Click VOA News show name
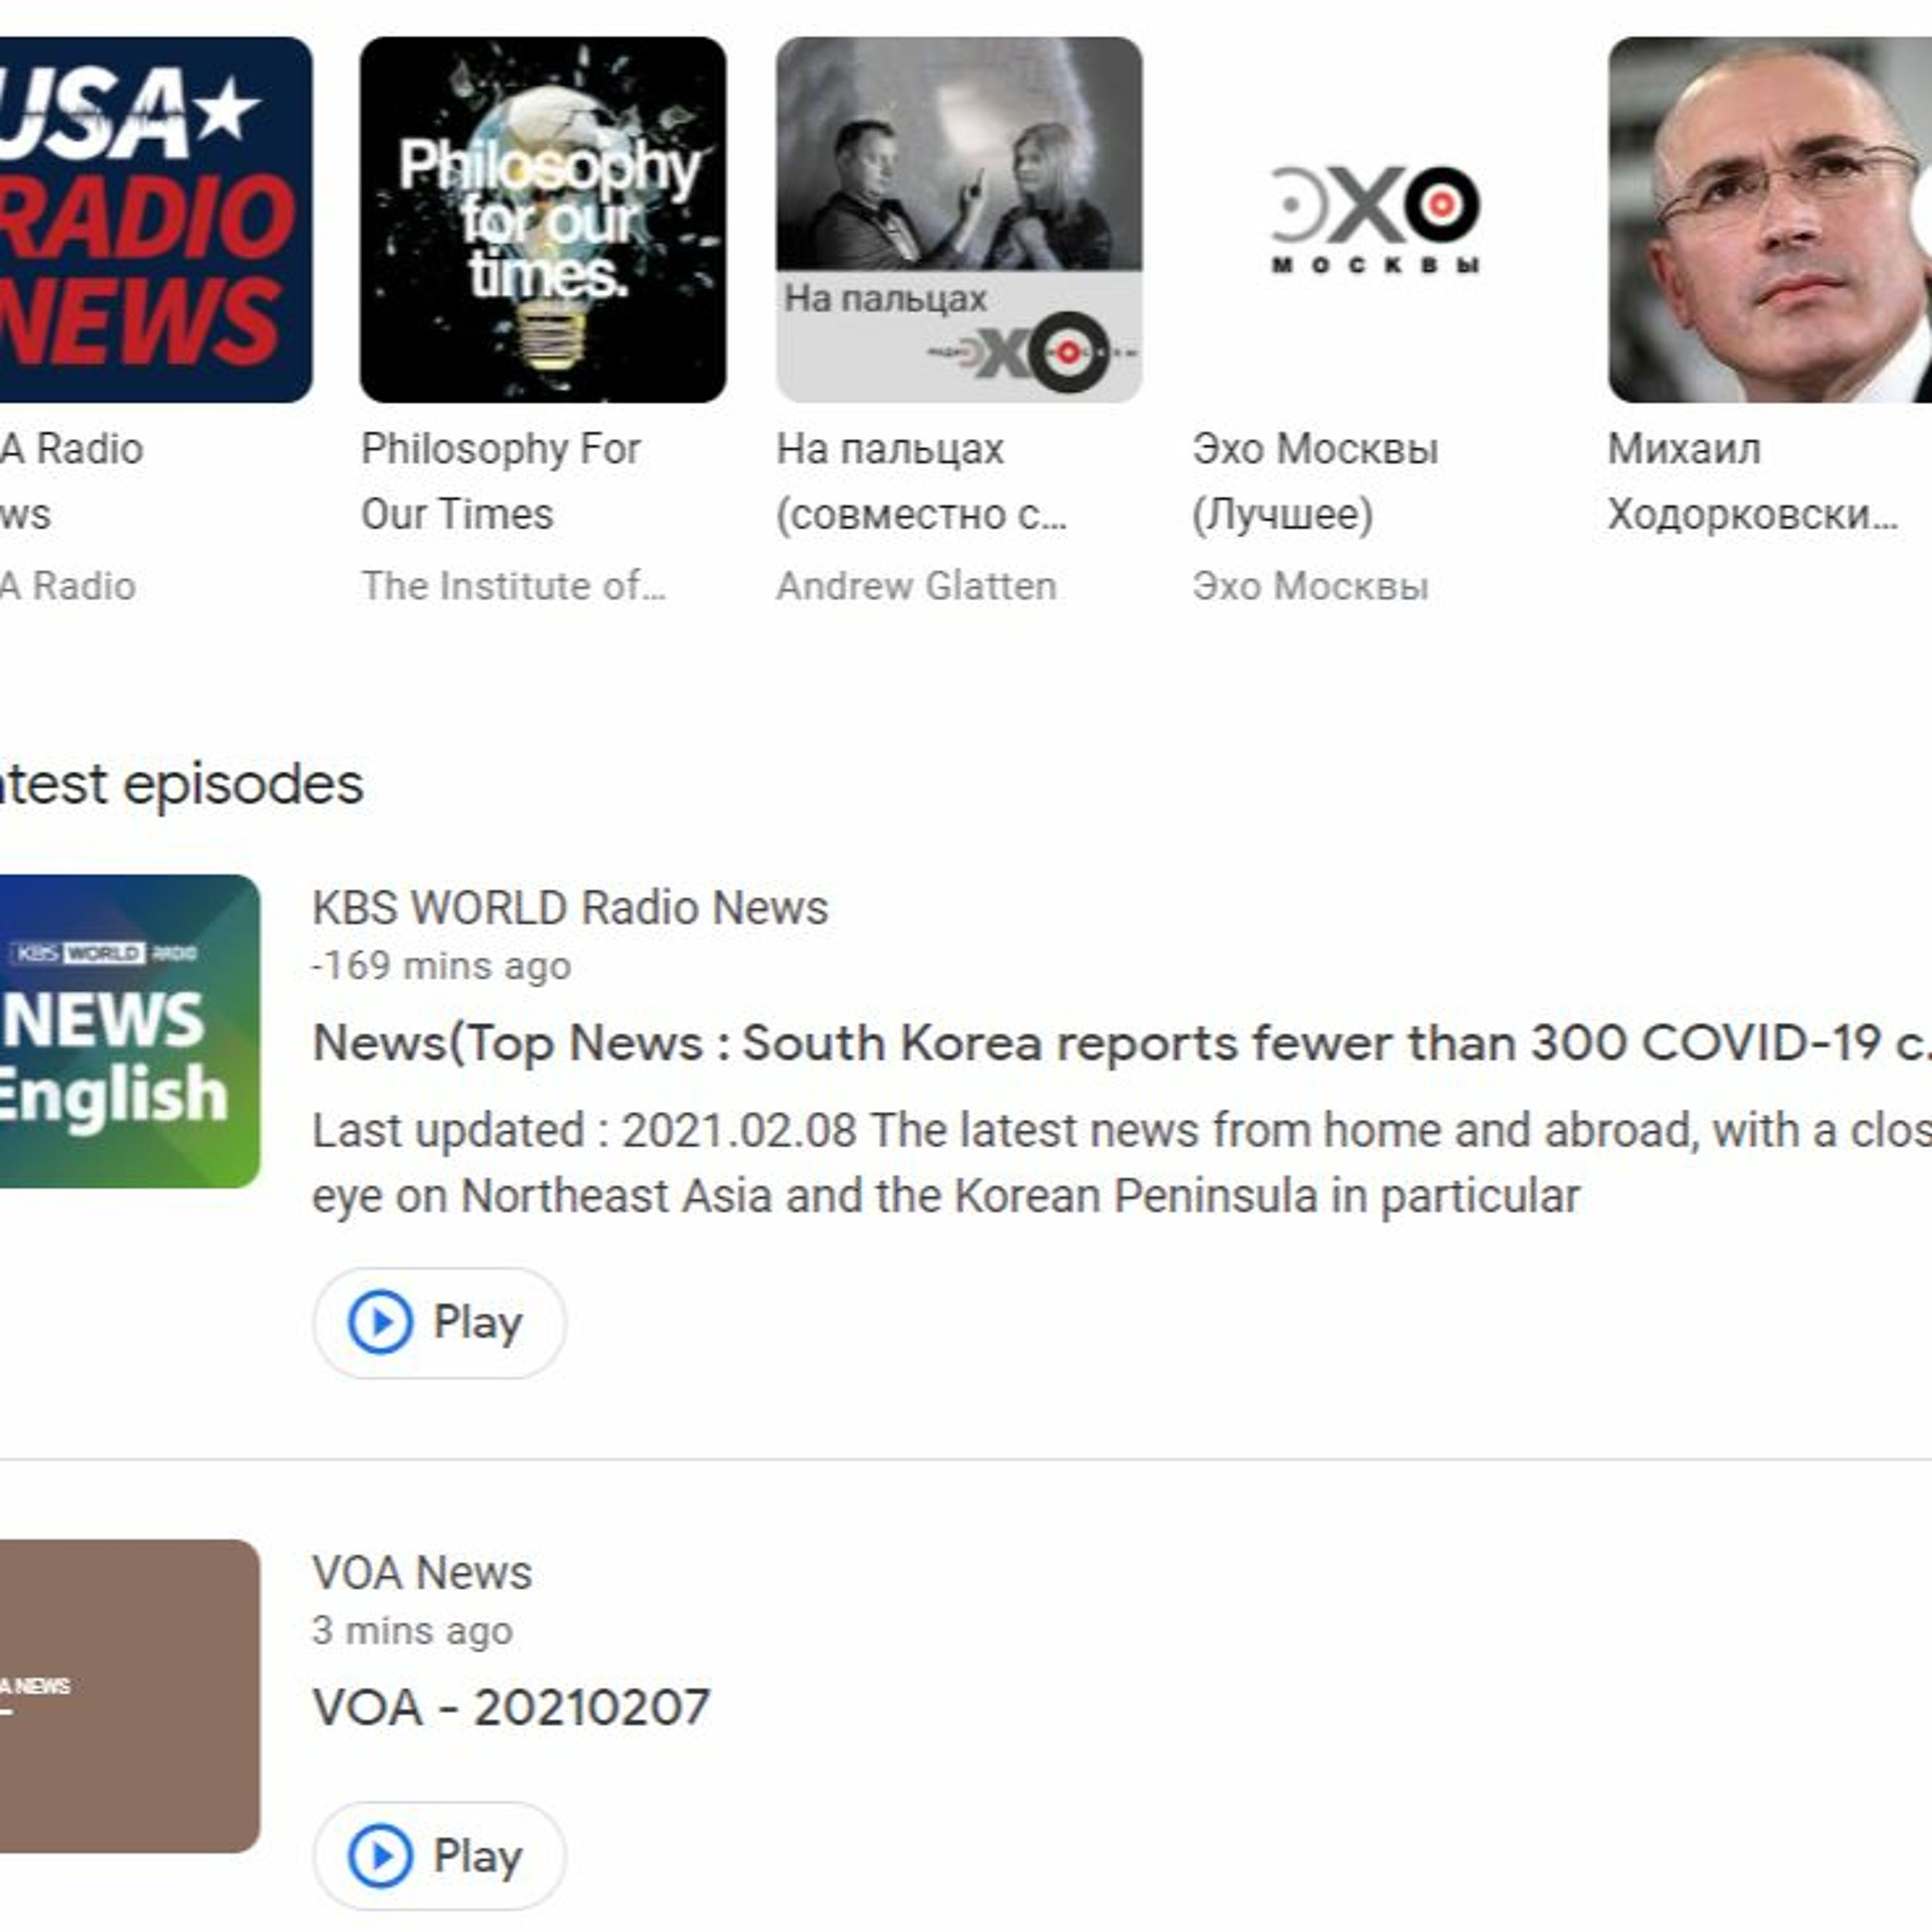The width and height of the screenshot is (1932, 1932). [421, 1573]
